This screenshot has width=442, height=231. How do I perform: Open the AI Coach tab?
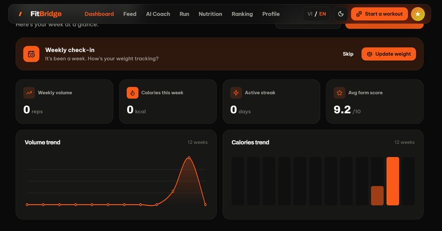click(x=158, y=14)
